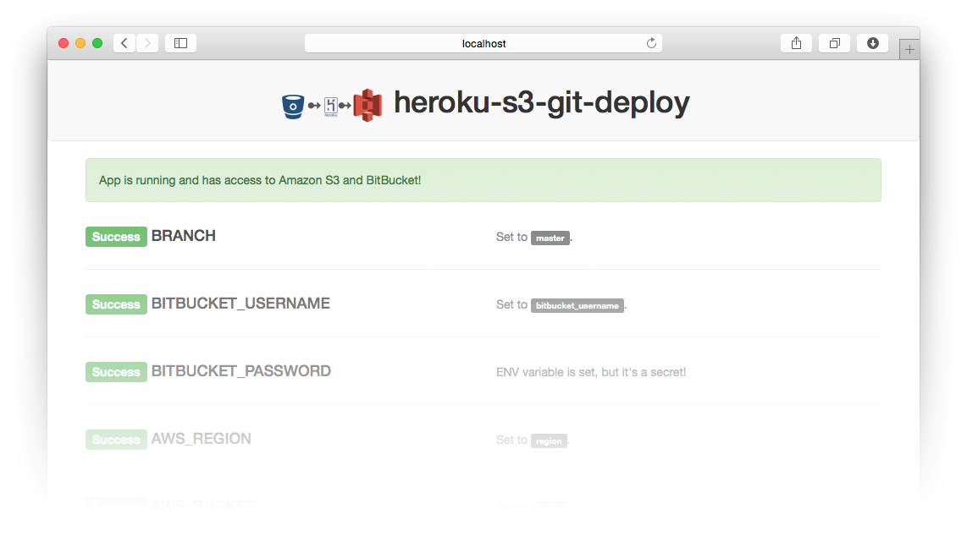
Task: Click the BITBUCKET_PASSWORD heading
Action: click(x=241, y=371)
